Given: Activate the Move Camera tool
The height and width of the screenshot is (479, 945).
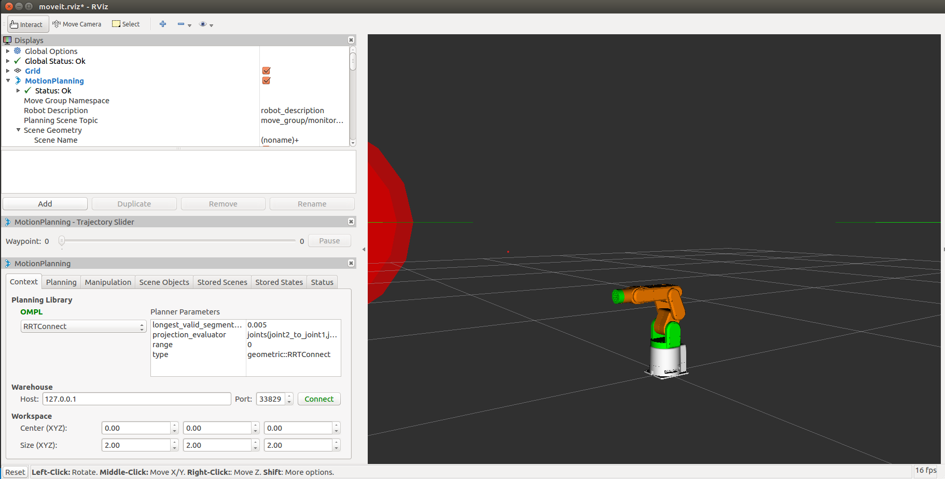Looking at the screenshot, I should coord(77,24).
